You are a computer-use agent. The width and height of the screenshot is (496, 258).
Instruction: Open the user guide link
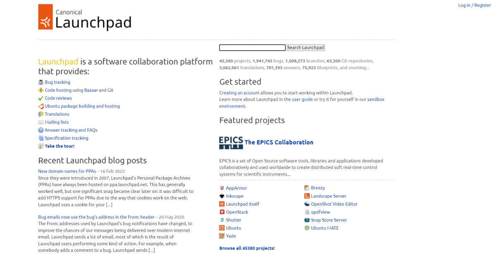click(x=302, y=99)
